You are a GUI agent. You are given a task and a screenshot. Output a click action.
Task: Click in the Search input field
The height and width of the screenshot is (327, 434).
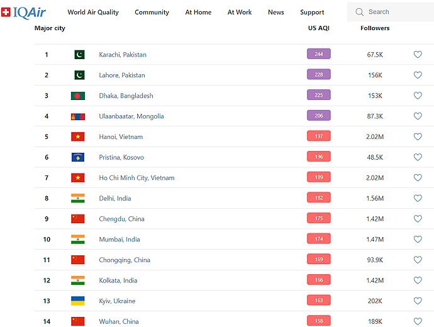(393, 12)
